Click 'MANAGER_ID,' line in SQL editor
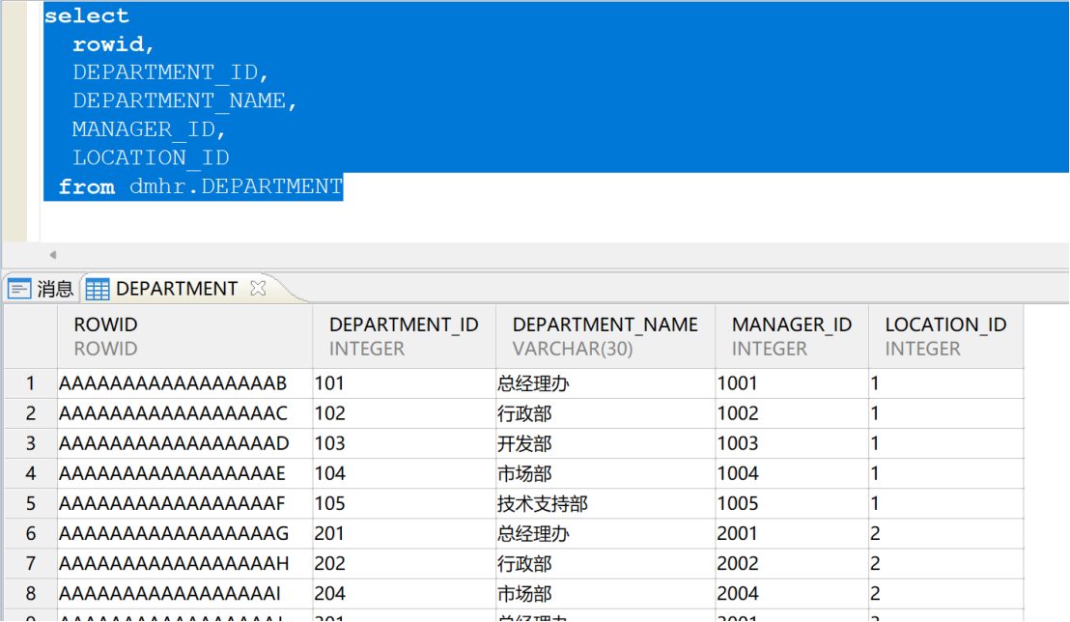This screenshot has height=622, width=1070. (x=149, y=129)
